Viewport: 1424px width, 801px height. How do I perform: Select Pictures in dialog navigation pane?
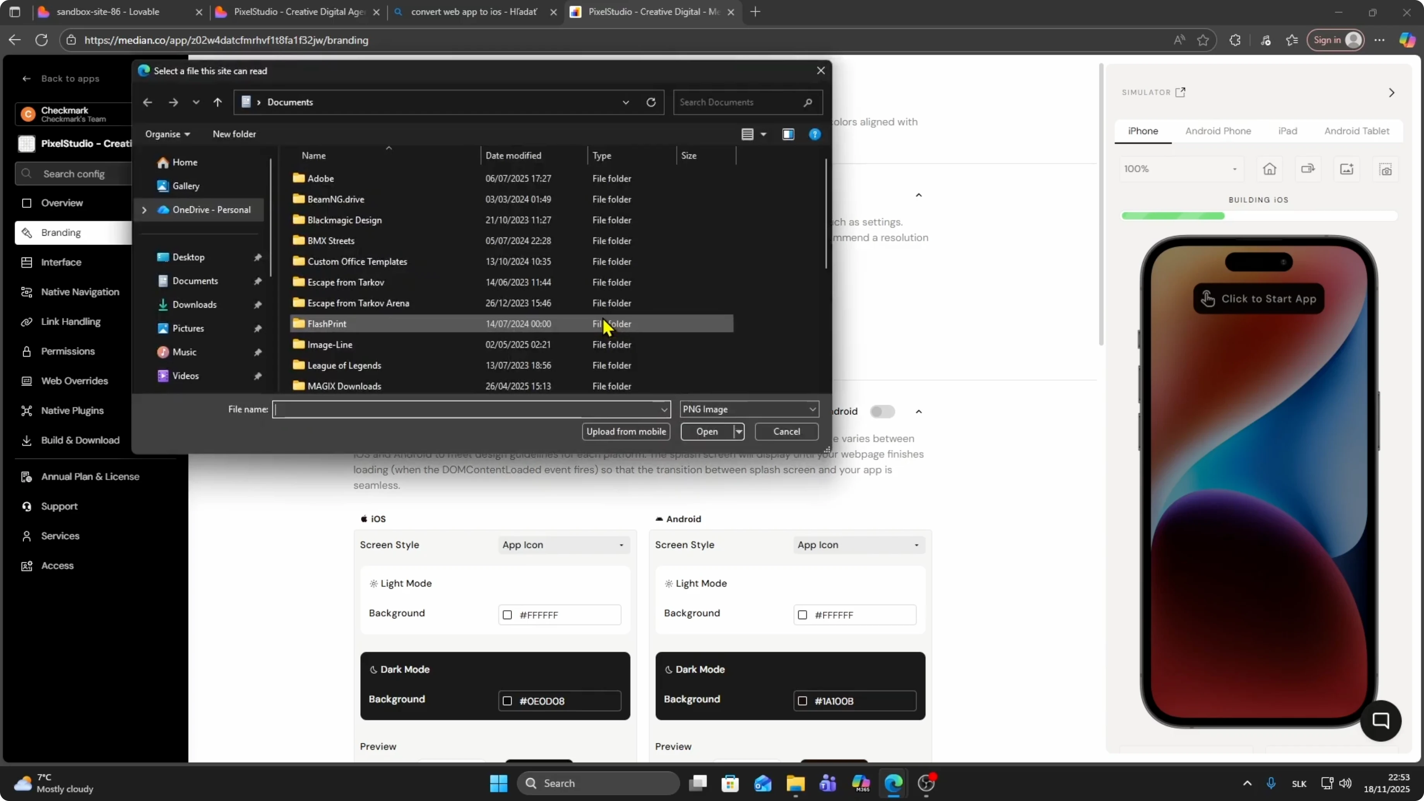[x=188, y=329]
